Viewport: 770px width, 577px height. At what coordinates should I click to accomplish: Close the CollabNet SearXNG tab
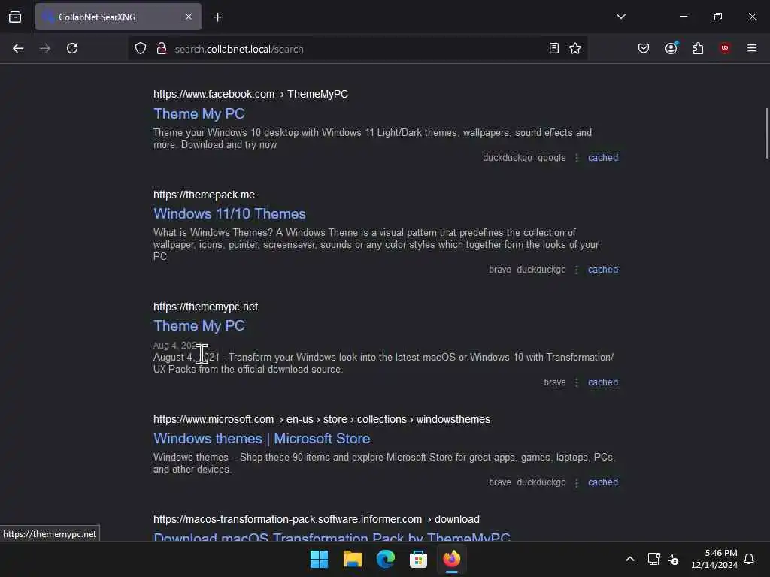(x=189, y=17)
